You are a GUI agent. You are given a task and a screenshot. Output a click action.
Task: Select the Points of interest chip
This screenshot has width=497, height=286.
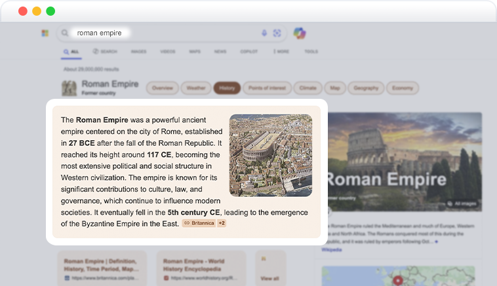click(x=268, y=88)
